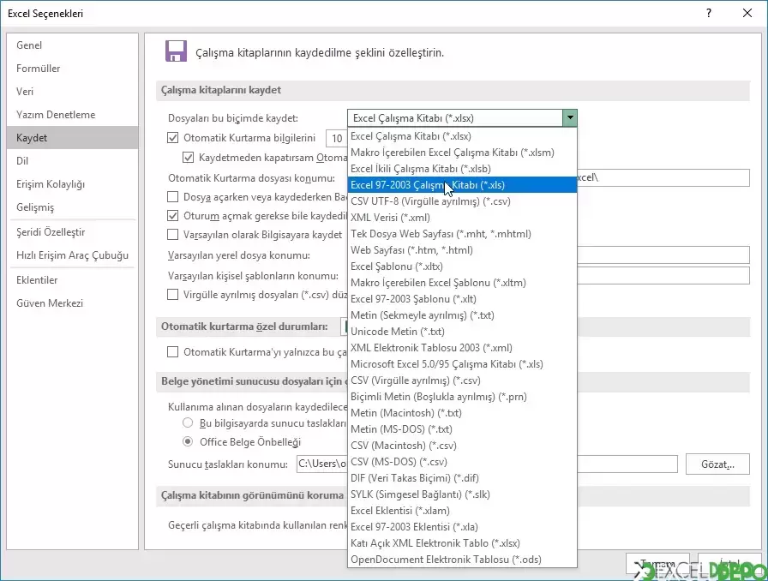Enable Varsayılan olarak Bilgisayara kaydet

(172, 235)
